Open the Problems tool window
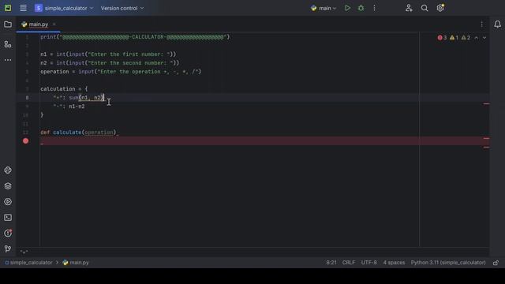This screenshot has height=284, width=505. point(8,234)
